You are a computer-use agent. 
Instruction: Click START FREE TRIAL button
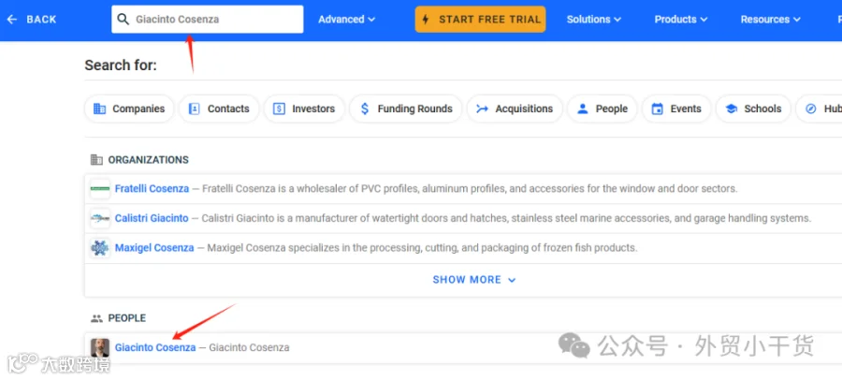click(480, 20)
